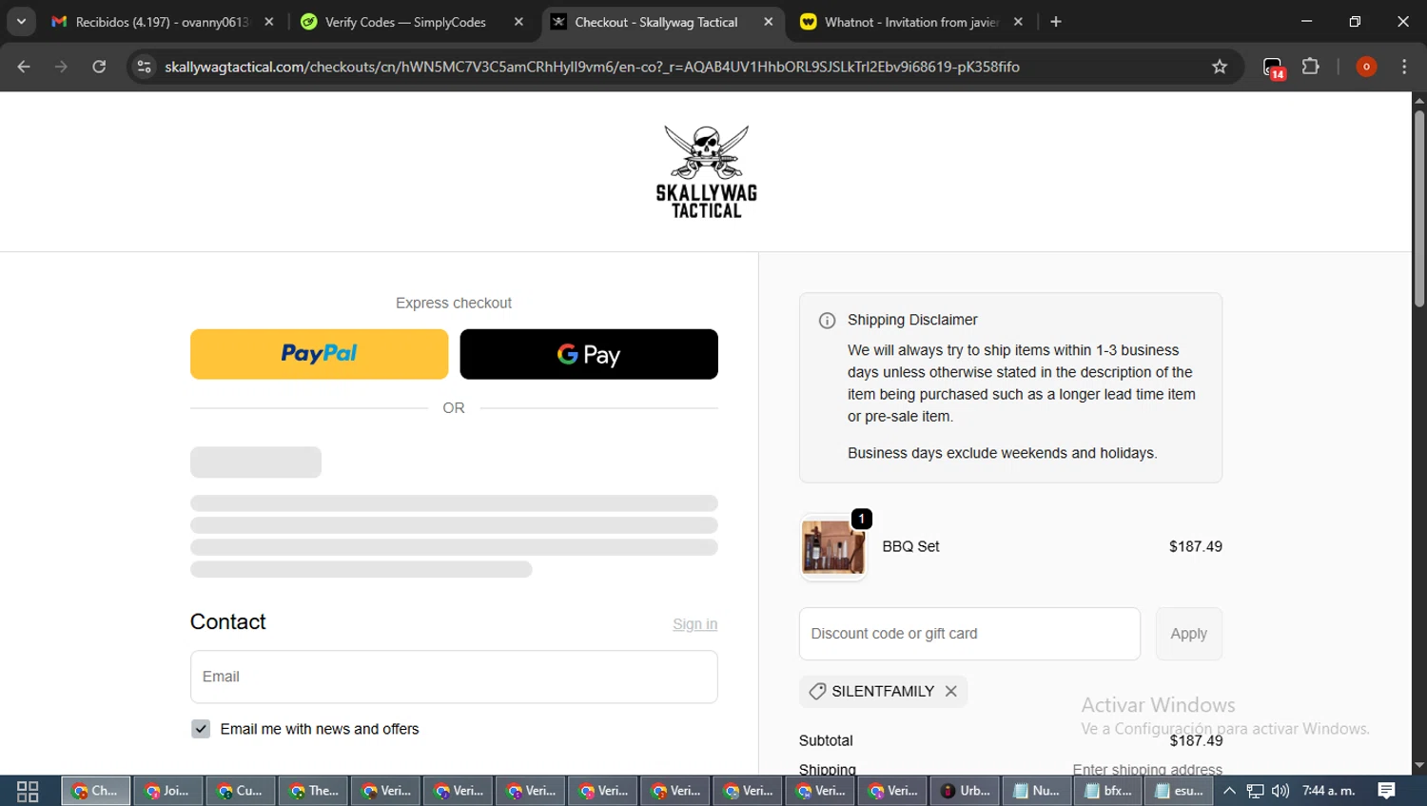Open the clock showing 7:44 a. m.
The width and height of the screenshot is (1427, 806).
point(1329,791)
